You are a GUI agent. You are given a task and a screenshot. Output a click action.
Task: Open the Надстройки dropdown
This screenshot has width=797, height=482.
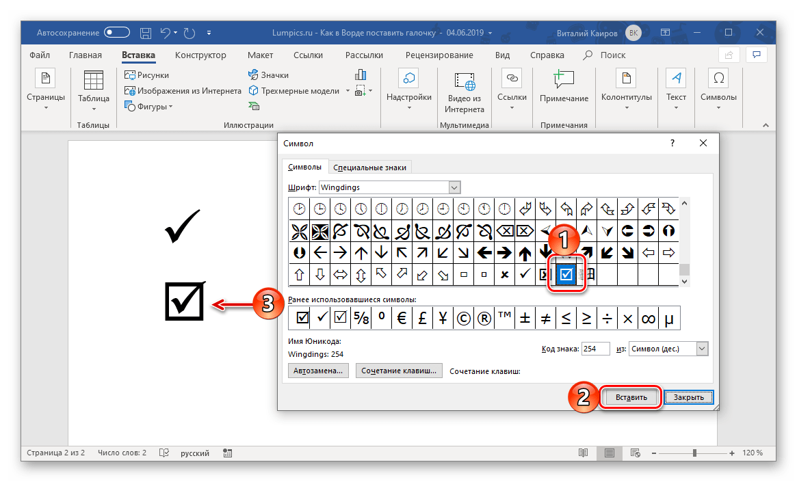408,90
